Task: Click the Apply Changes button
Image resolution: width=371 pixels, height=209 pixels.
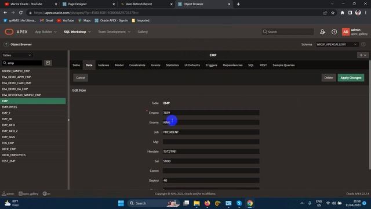Action: (351, 78)
